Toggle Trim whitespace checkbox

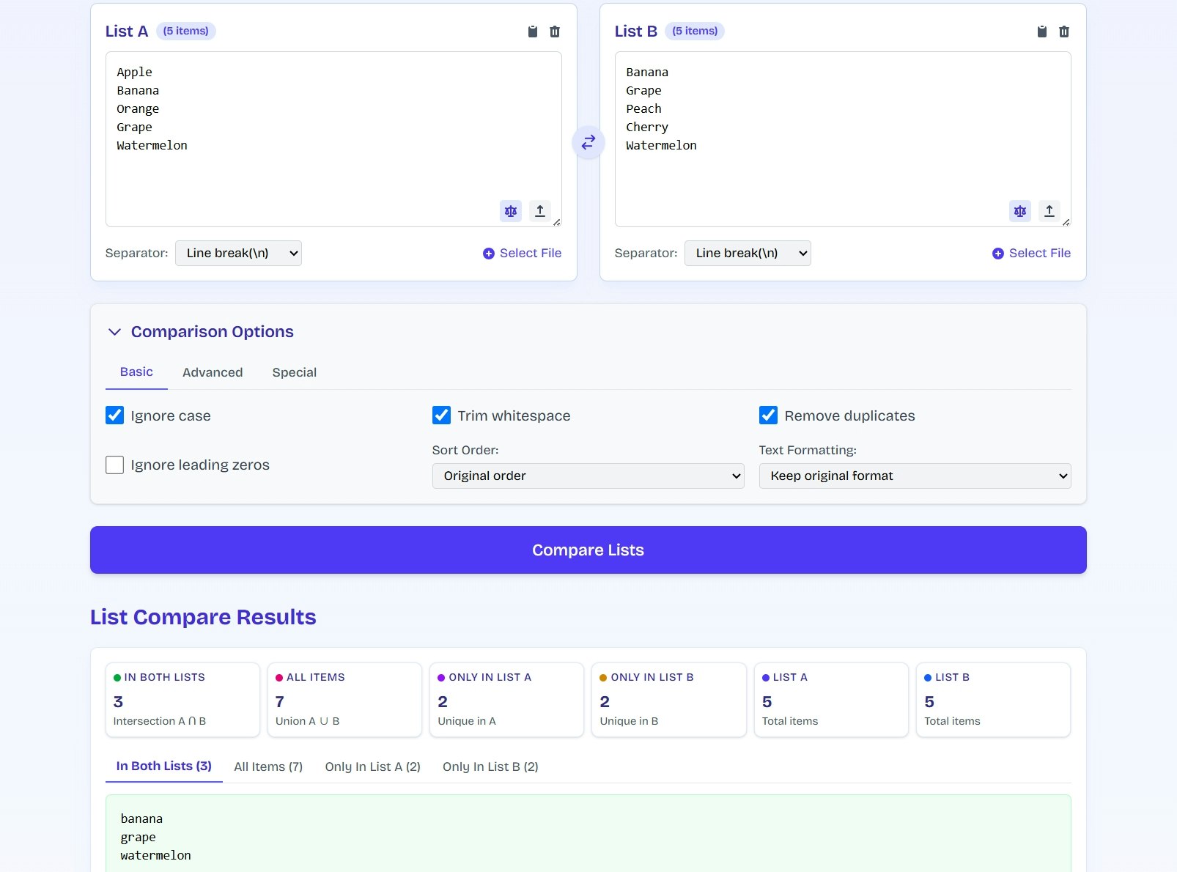(442, 415)
